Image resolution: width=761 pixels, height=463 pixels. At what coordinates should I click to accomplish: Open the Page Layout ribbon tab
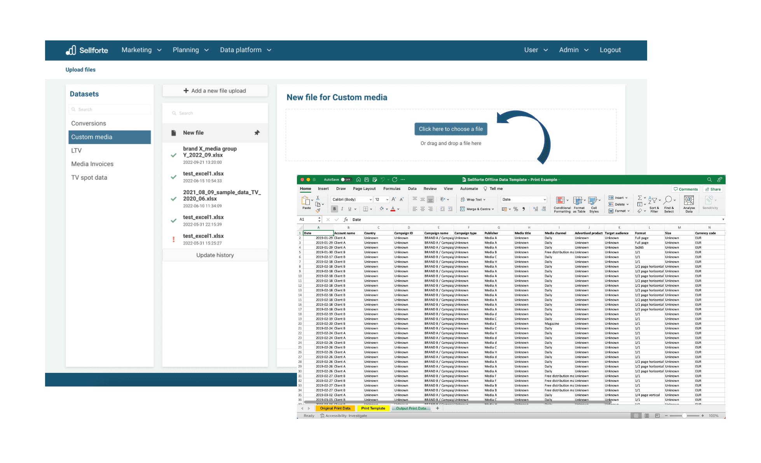click(364, 189)
